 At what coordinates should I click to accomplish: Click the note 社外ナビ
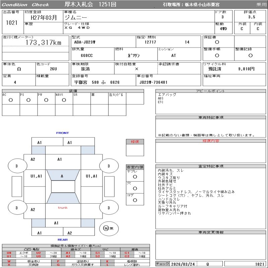coord(165,185)
